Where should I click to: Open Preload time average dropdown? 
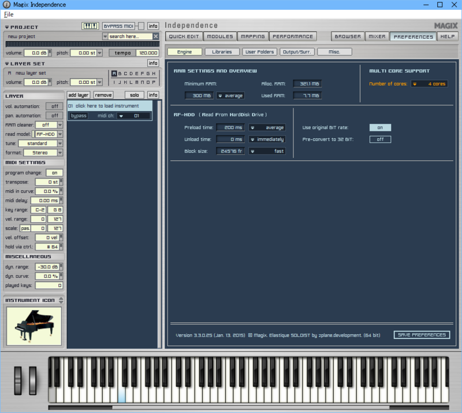pos(267,127)
